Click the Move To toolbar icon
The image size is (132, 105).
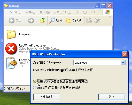coord(89,20)
